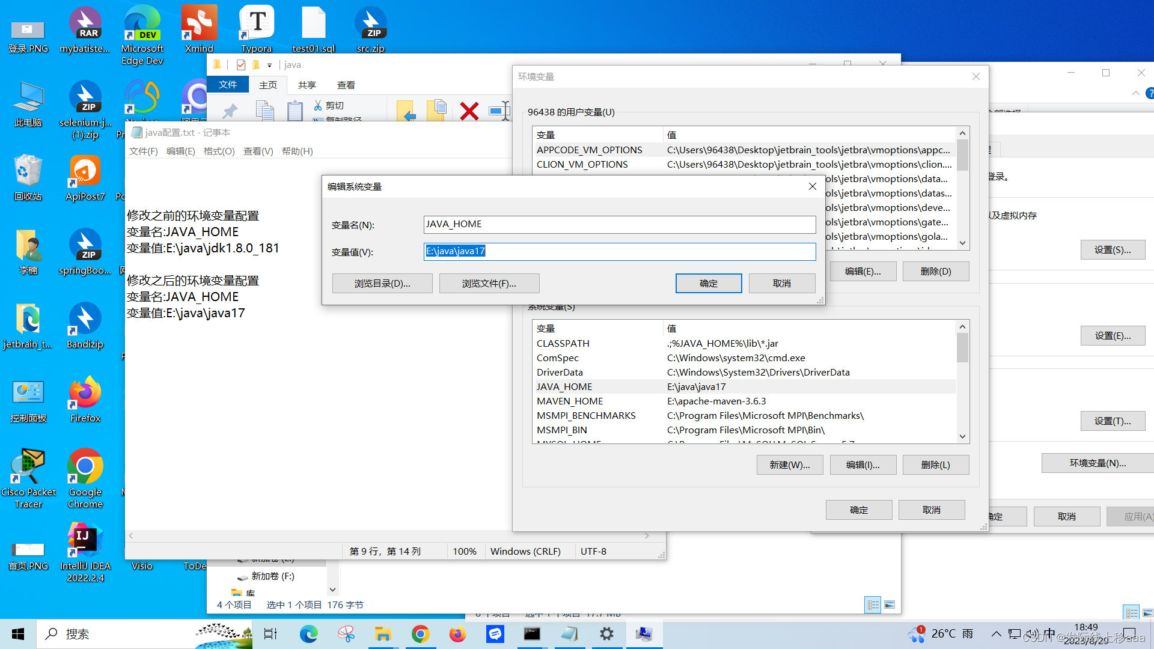1154x649 pixels.
Task: Click the taskbar search box 搜索
Action: (144, 634)
